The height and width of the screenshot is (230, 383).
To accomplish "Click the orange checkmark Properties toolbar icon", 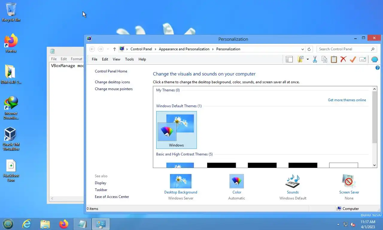I will click(x=353, y=59).
